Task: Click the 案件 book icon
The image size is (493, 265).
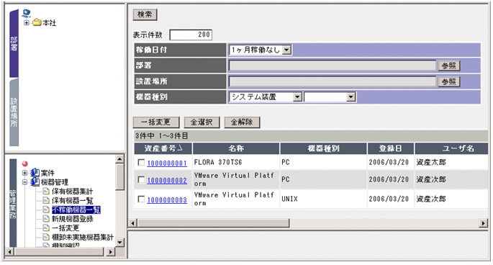Action: click(x=35, y=173)
